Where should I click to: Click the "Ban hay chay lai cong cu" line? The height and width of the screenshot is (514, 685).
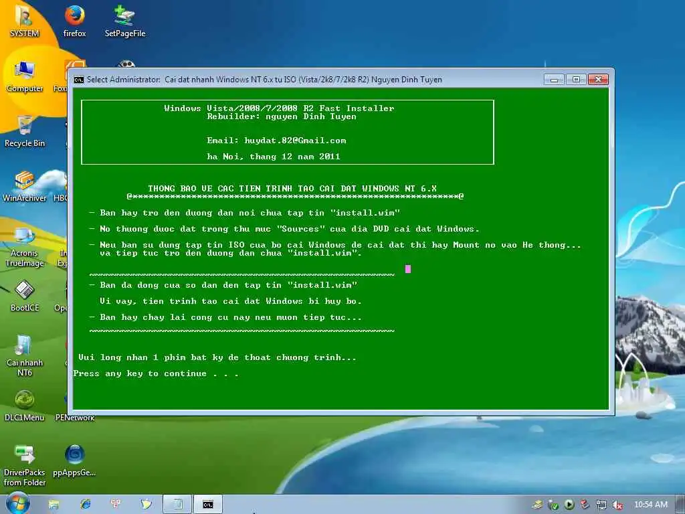pyautogui.click(x=225, y=317)
